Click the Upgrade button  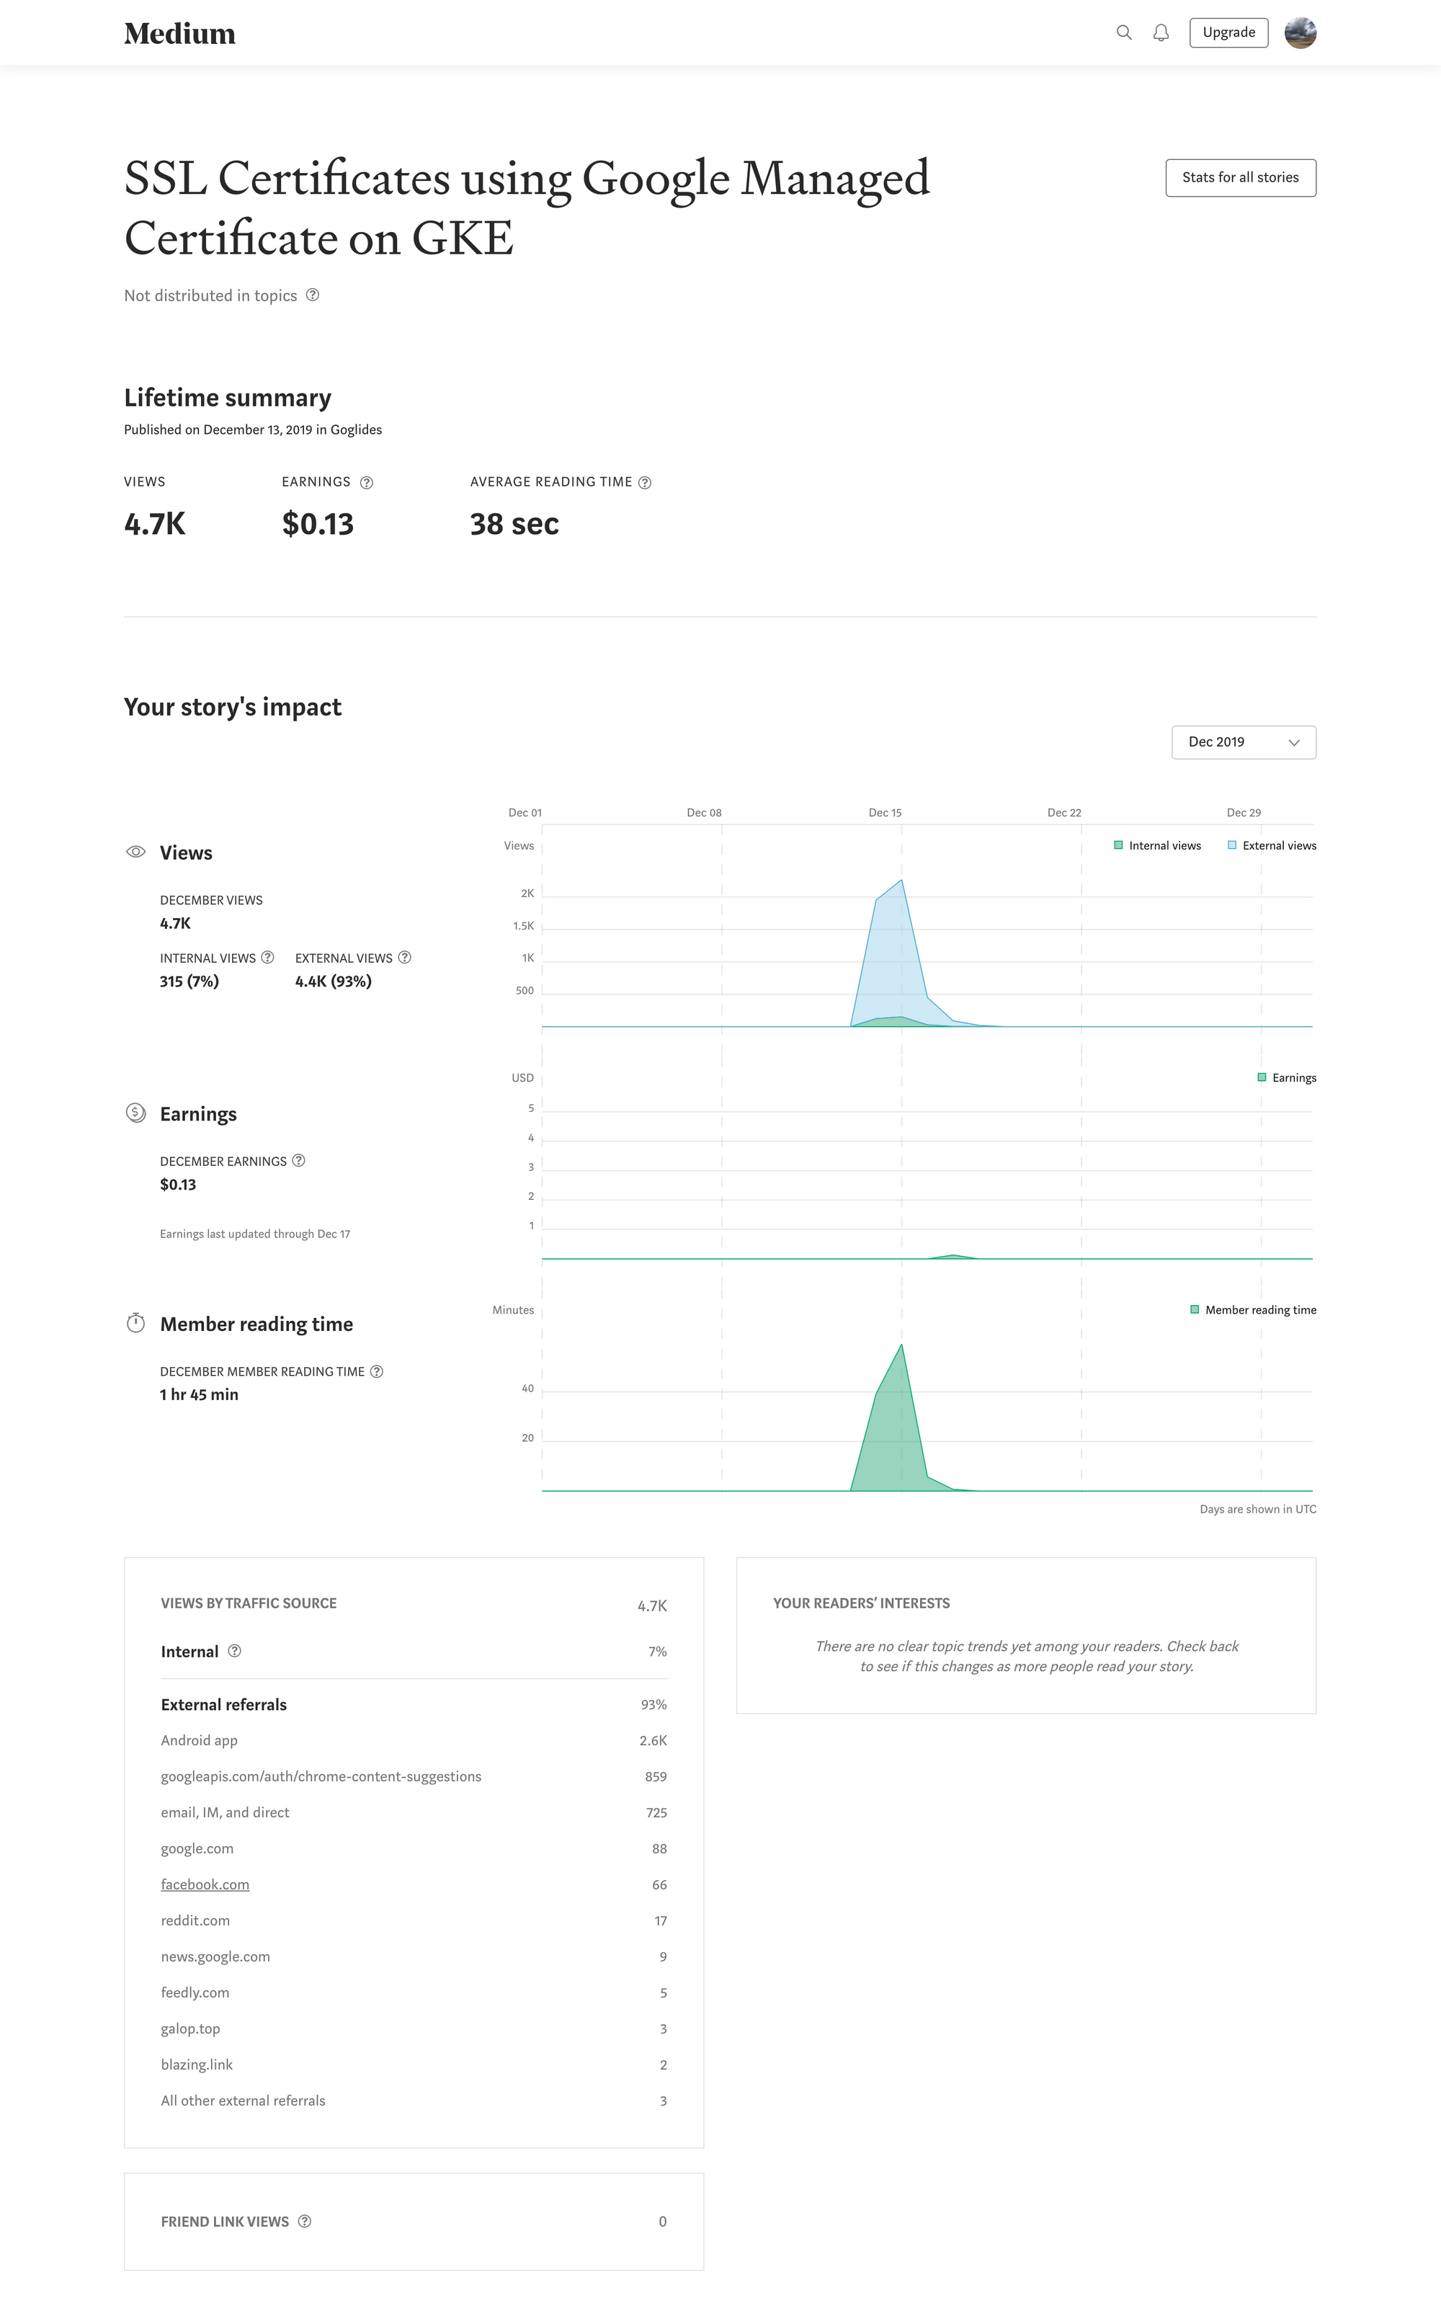click(x=1228, y=32)
